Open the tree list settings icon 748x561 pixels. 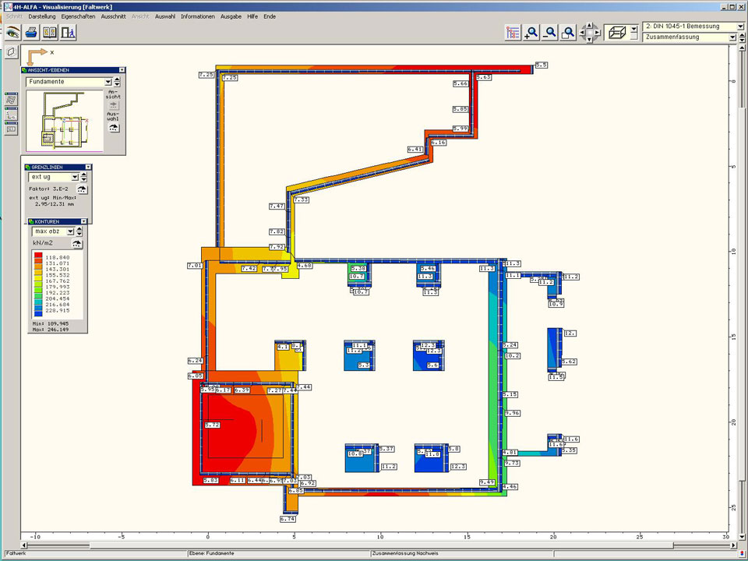pyautogui.click(x=513, y=33)
